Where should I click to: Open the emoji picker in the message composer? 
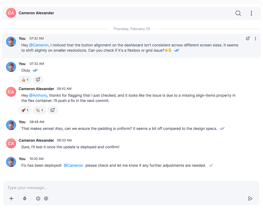(38, 198)
